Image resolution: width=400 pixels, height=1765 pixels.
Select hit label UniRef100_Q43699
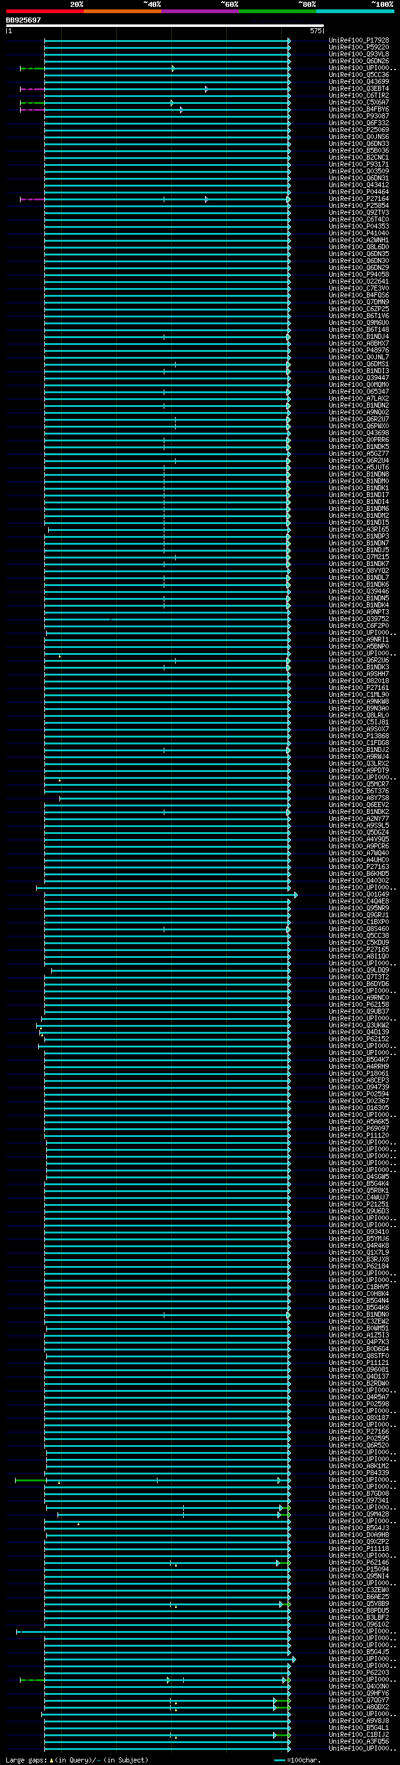[x=358, y=81]
